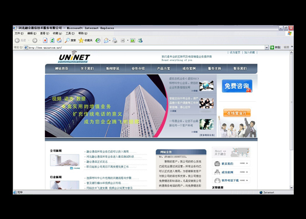Image resolution: width=306 pixels, height=219 pixels.
Task: Click the 在线营业厅 orange button
Action: (237, 113)
